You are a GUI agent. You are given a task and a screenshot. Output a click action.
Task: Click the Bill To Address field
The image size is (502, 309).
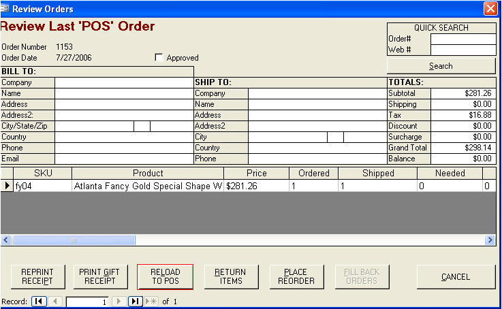coord(124,104)
